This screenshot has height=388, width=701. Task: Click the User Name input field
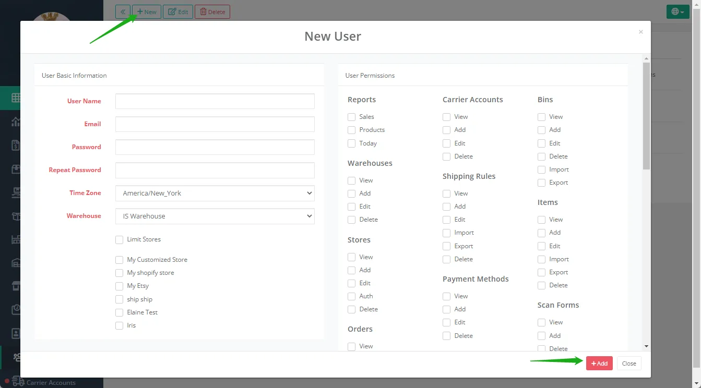point(215,101)
